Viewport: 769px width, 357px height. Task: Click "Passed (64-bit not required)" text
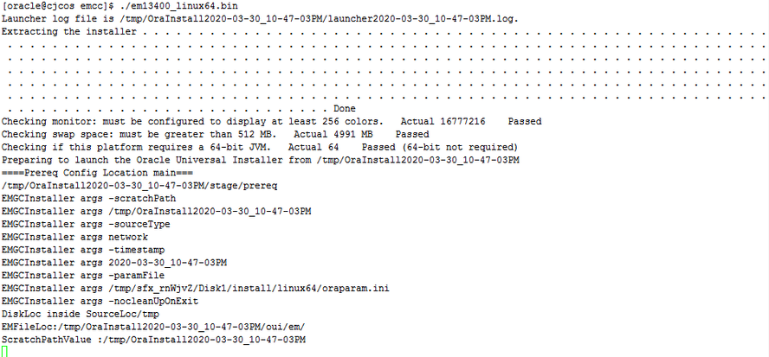point(440,147)
